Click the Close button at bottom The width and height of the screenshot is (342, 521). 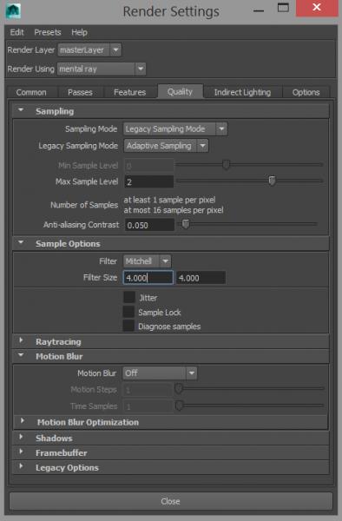coord(171,501)
